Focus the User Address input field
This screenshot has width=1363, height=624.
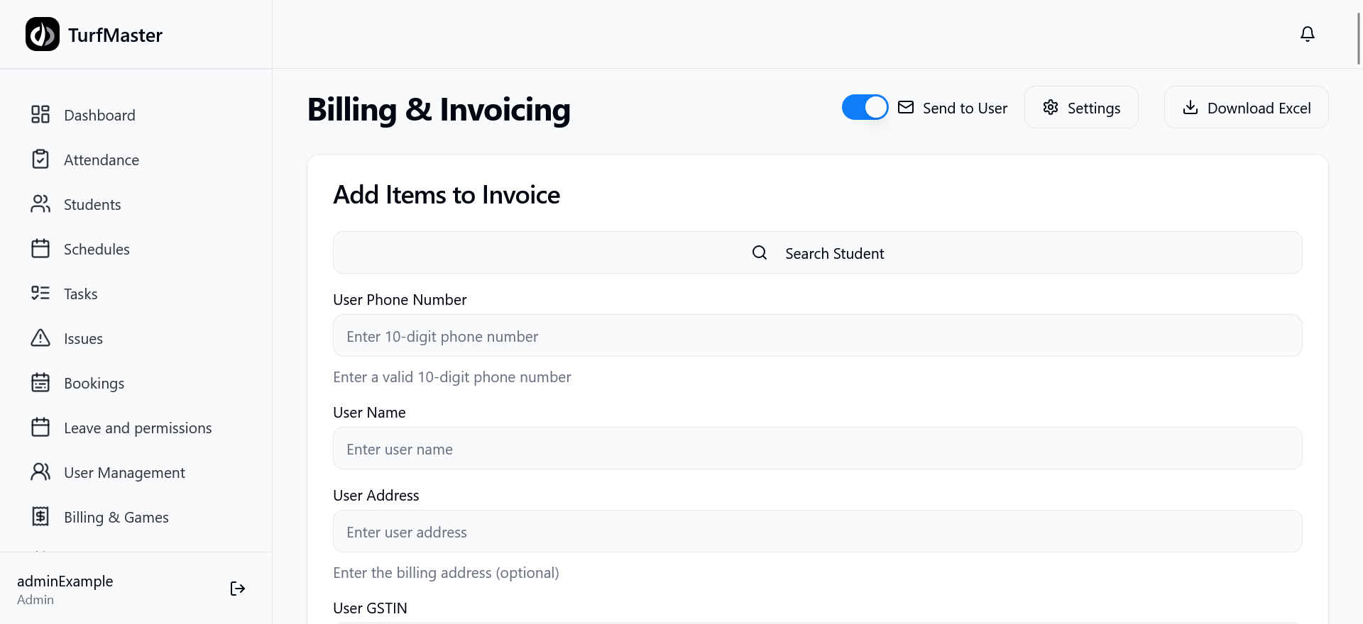click(x=818, y=532)
